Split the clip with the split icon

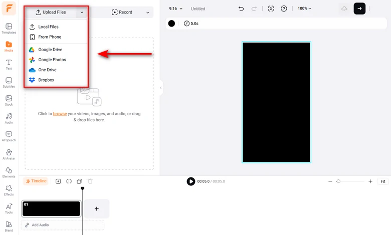[69, 181]
